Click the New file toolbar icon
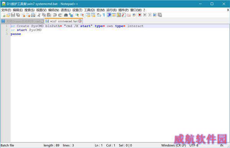The image size is (230, 148). click(x=3, y=15)
